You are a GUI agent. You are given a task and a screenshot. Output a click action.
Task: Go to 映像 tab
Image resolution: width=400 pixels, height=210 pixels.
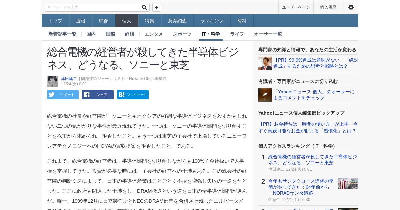point(104,21)
